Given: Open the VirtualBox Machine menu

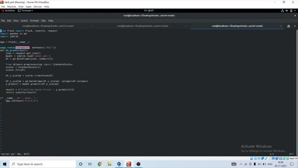Looking at the screenshot, I should tap(11, 7).
